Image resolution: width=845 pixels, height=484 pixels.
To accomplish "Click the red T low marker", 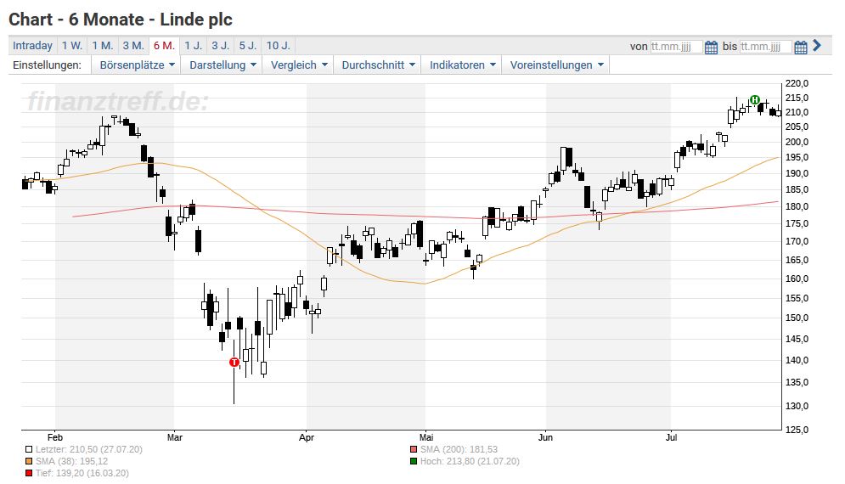I will [x=234, y=363].
